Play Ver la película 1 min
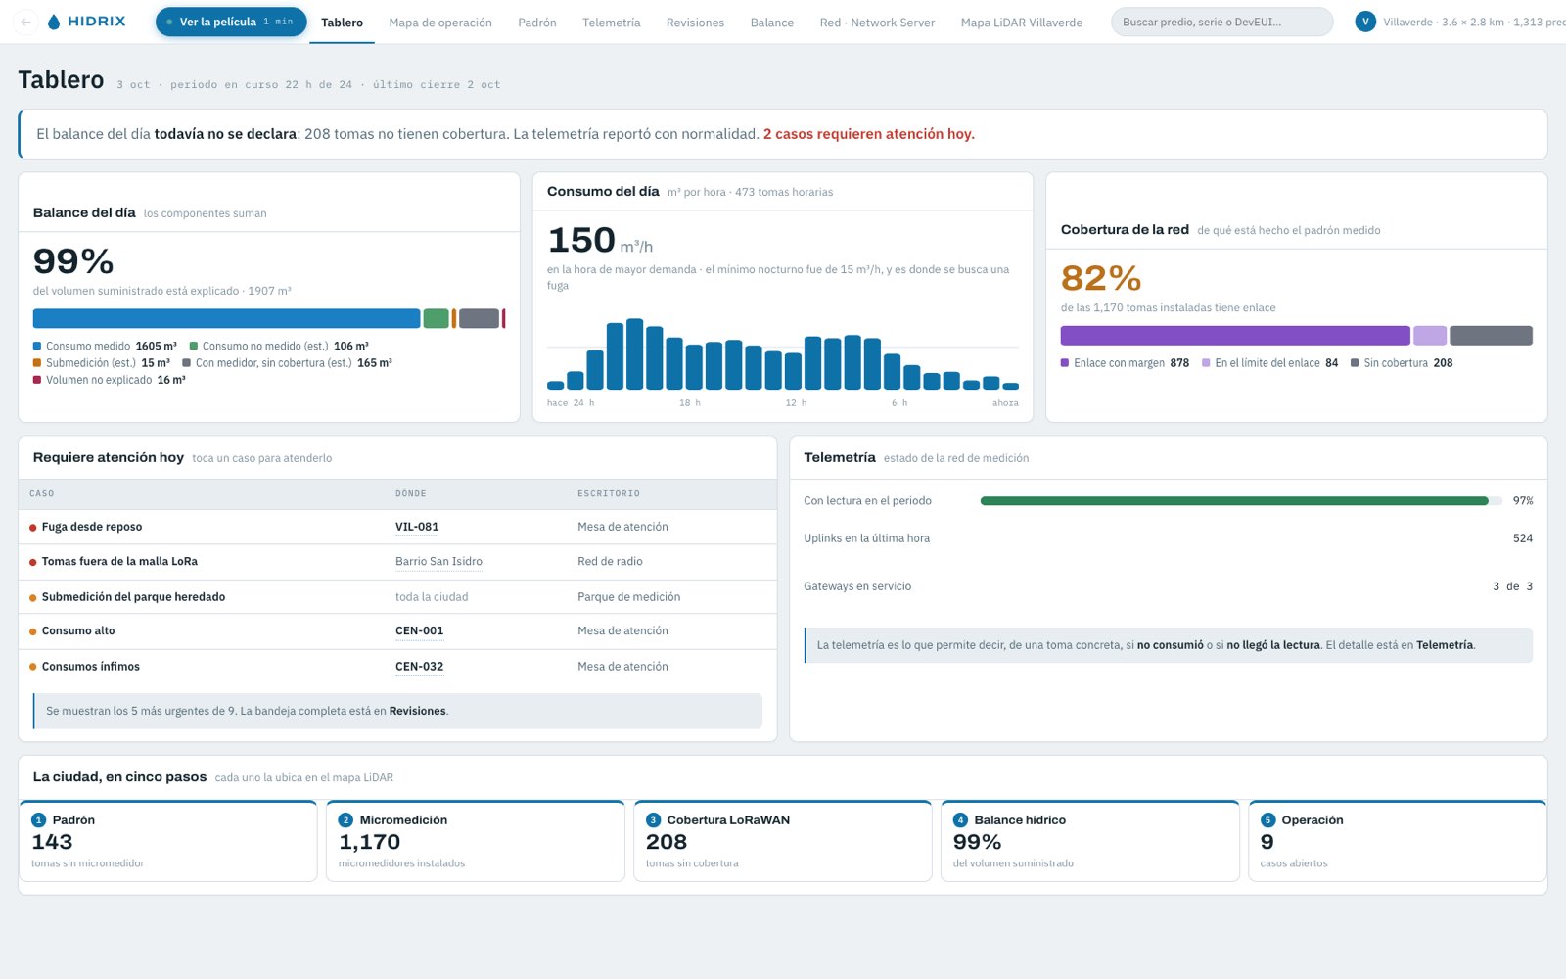Screen dimensions: 1566x979 (x=231, y=22)
